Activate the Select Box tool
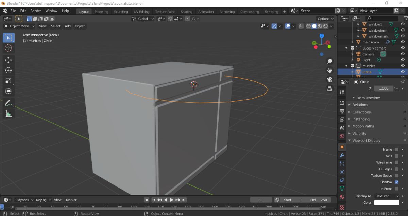408x216 pixels. click(8, 37)
